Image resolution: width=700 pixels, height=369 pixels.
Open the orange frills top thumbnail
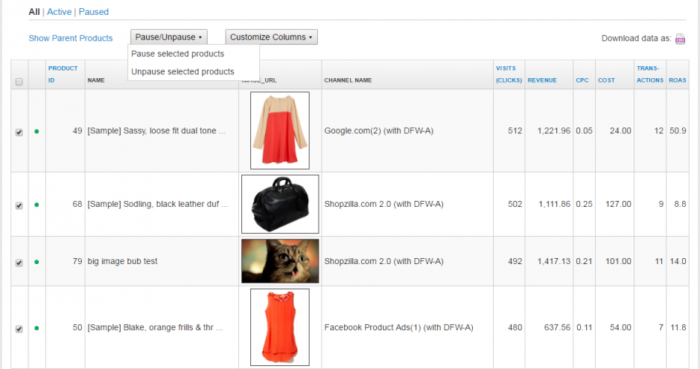pyautogui.click(x=280, y=327)
